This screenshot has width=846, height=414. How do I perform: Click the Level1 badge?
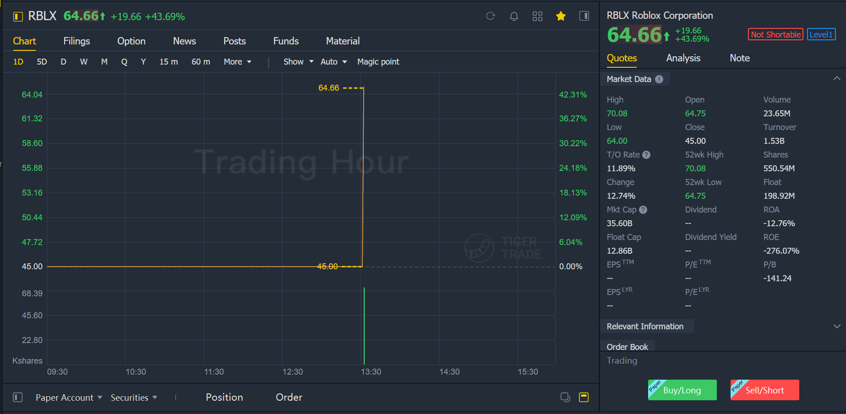(x=821, y=34)
